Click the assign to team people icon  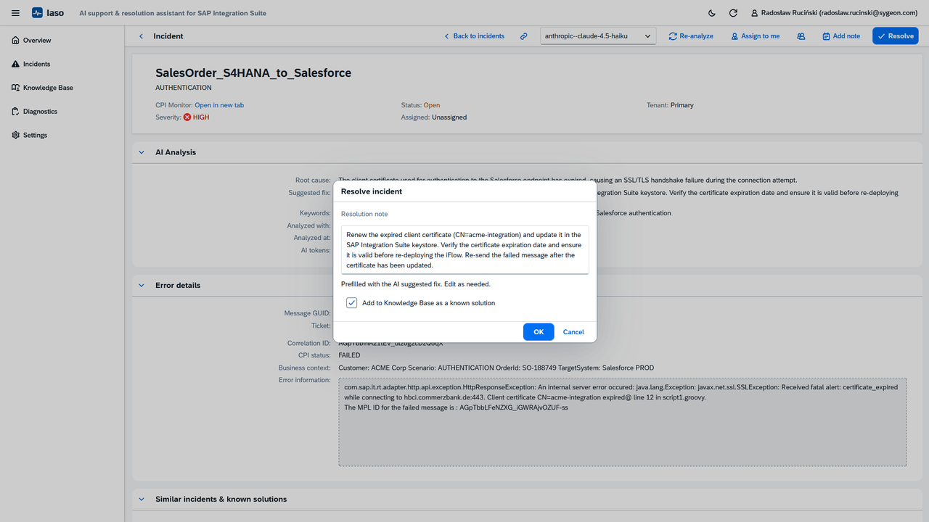click(801, 36)
